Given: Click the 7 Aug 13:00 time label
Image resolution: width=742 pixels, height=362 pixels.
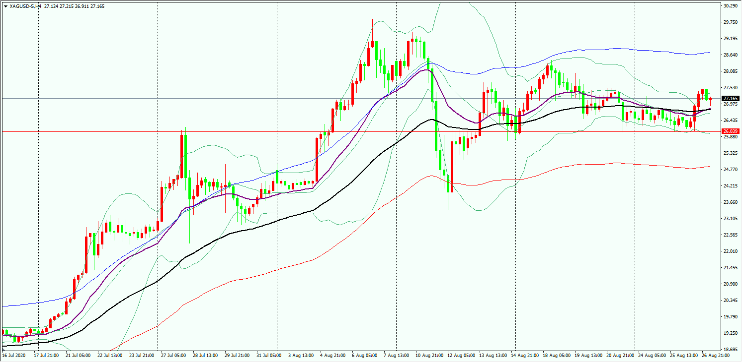Looking at the screenshot, I should 396,356.
